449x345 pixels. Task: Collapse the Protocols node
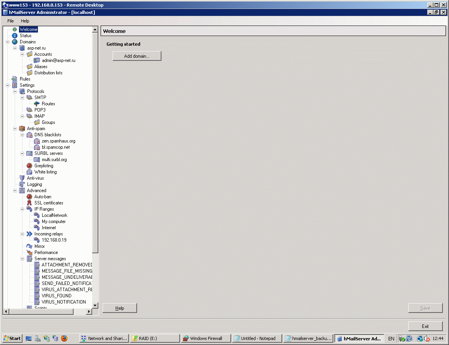click(15, 91)
